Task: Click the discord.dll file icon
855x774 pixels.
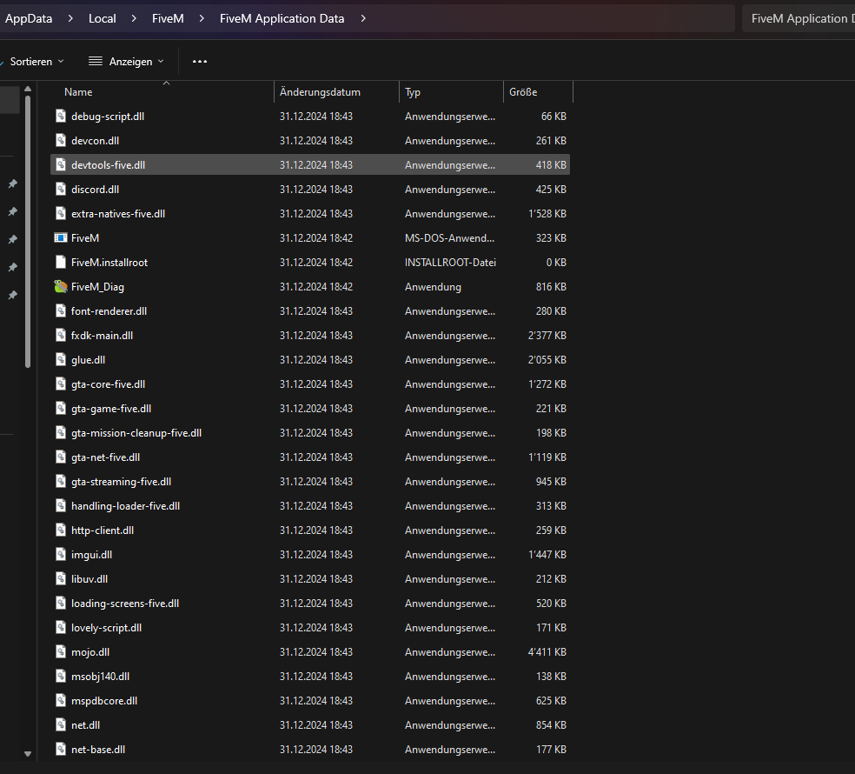Action: pos(61,189)
